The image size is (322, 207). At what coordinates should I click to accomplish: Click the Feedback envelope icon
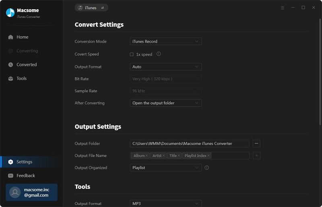tap(11, 176)
